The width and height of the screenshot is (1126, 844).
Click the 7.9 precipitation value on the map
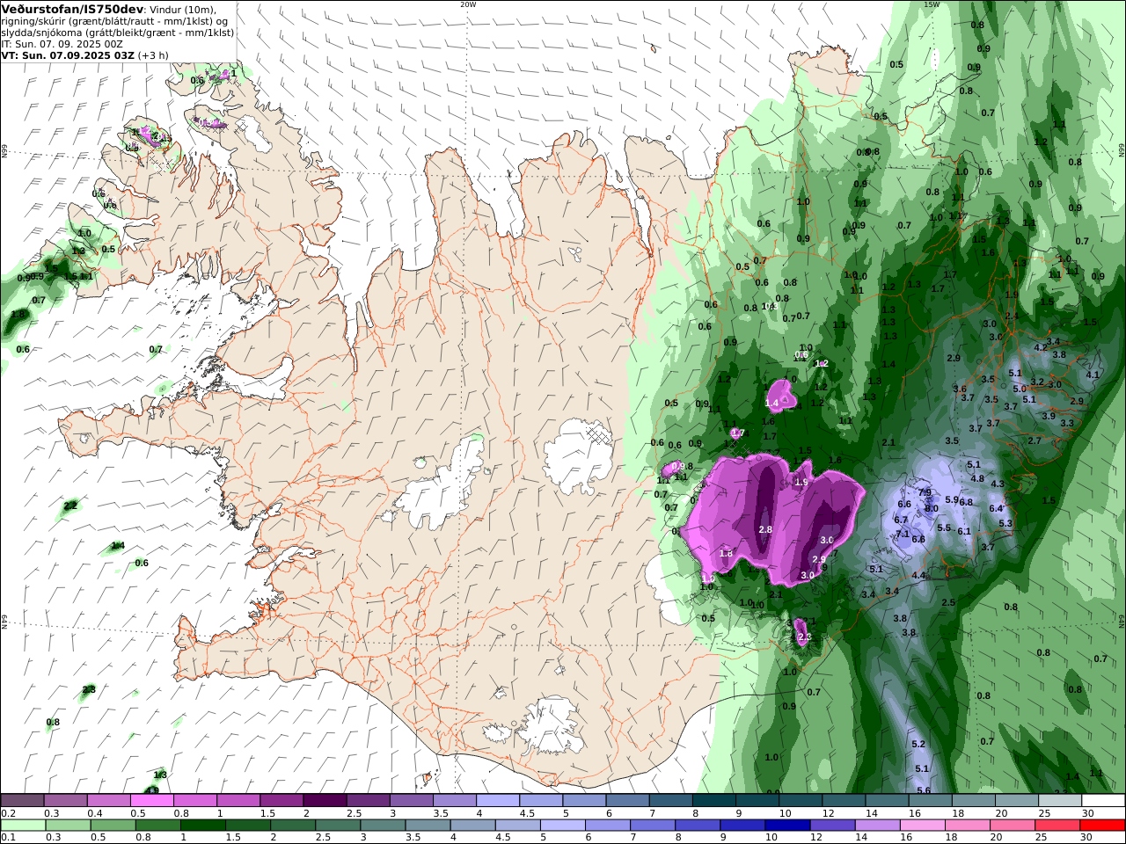925,492
